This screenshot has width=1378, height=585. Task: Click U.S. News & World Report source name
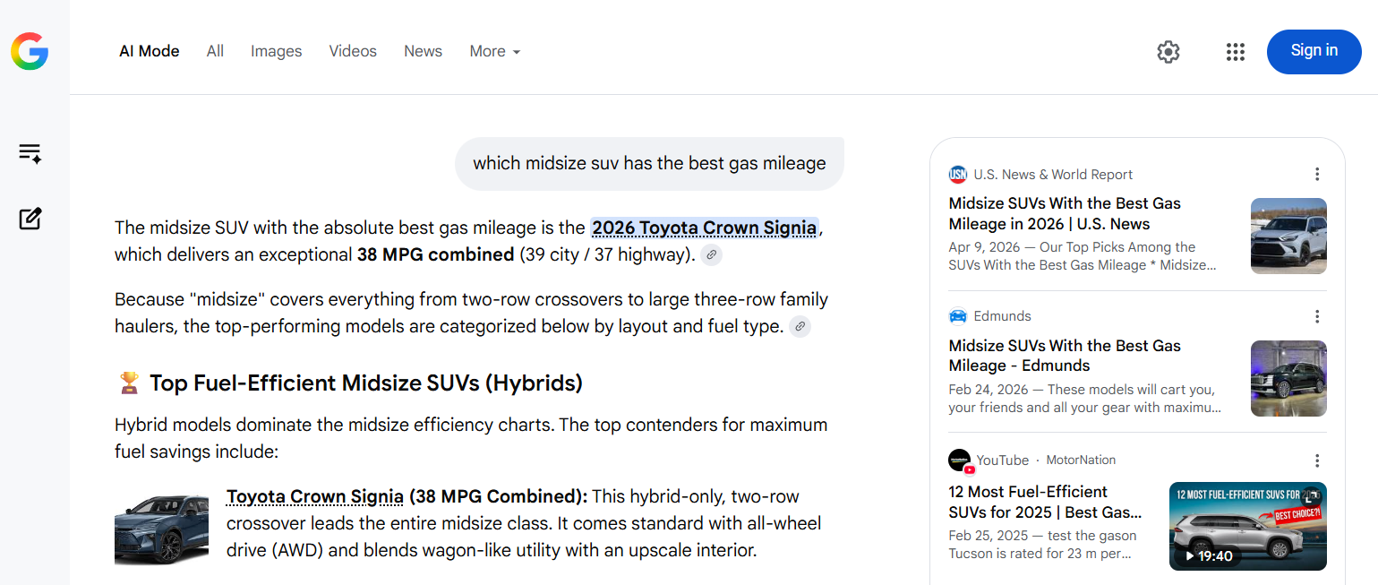click(1053, 175)
